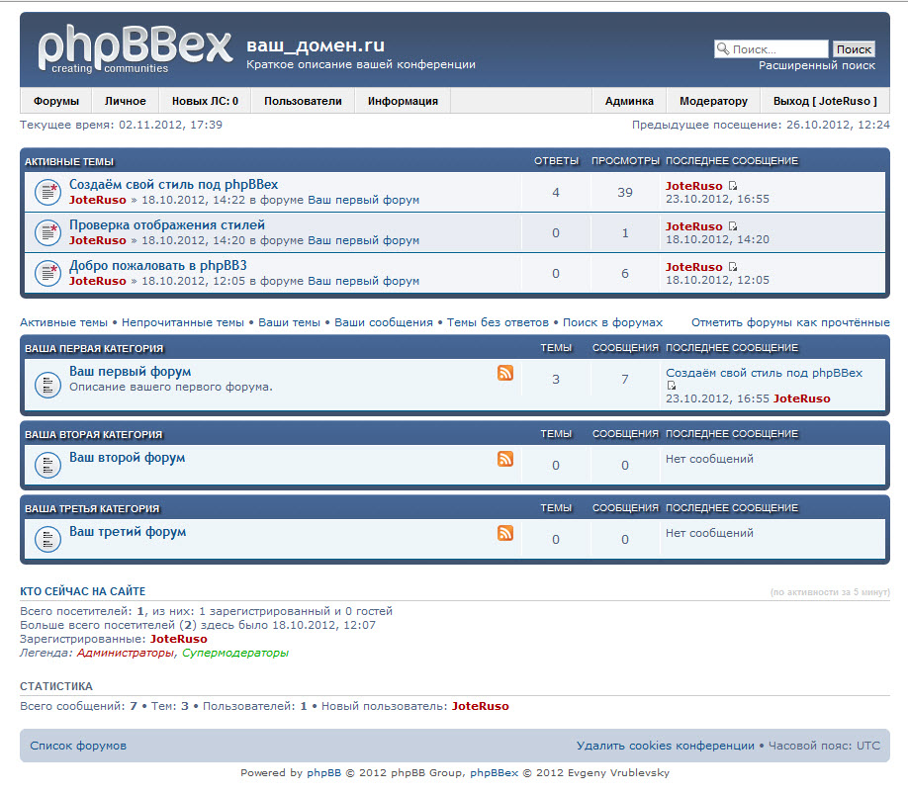
Task: Open RSS feed for Ваш первый форум
Action: [x=505, y=373]
